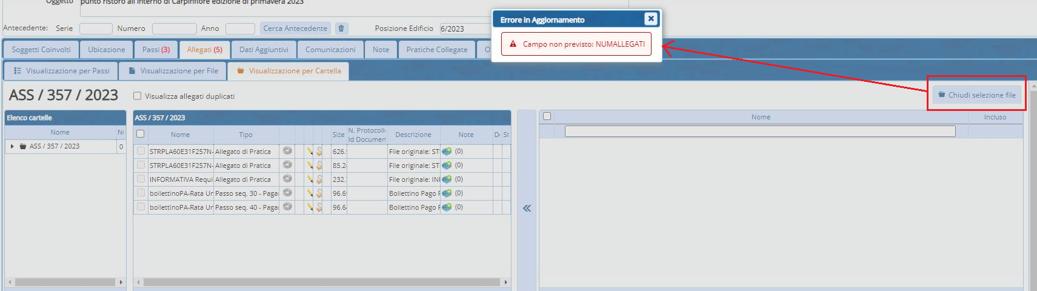Click the padlock icon in the Passo seq. 40 row
The width and height of the screenshot is (1037, 291).
pyautogui.click(x=319, y=207)
